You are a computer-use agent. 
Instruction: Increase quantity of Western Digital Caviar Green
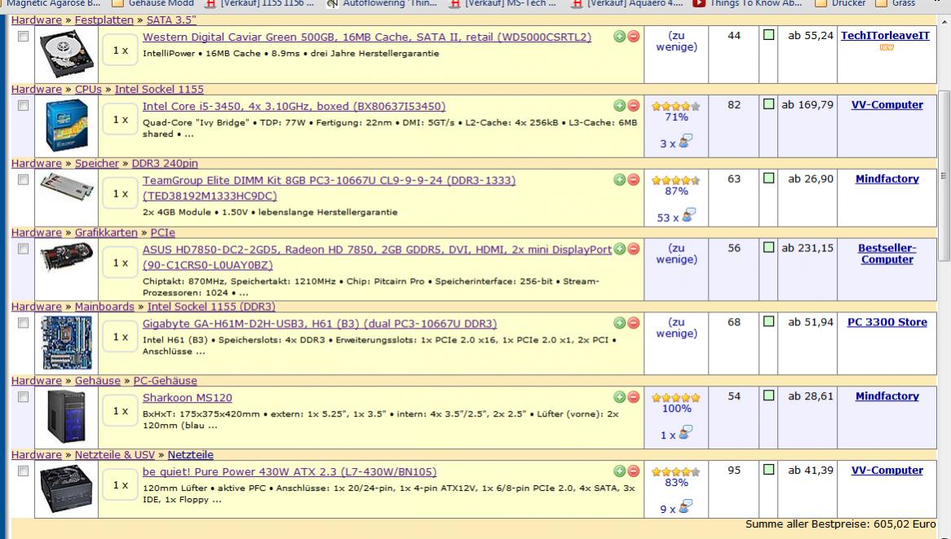(619, 37)
